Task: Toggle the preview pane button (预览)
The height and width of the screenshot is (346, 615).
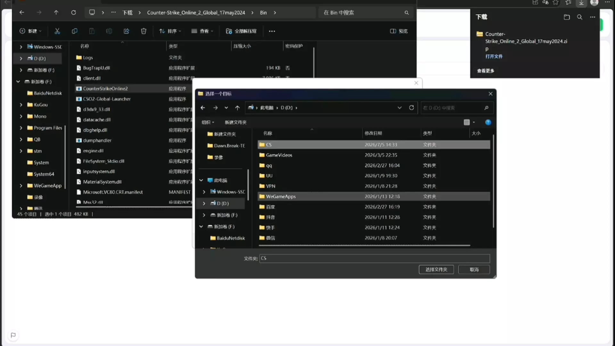Action: (399, 31)
